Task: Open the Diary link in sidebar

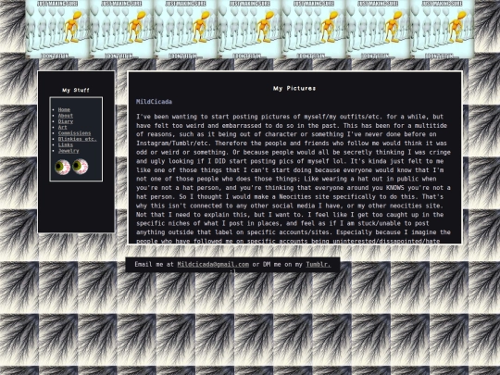Action: coord(66,121)
